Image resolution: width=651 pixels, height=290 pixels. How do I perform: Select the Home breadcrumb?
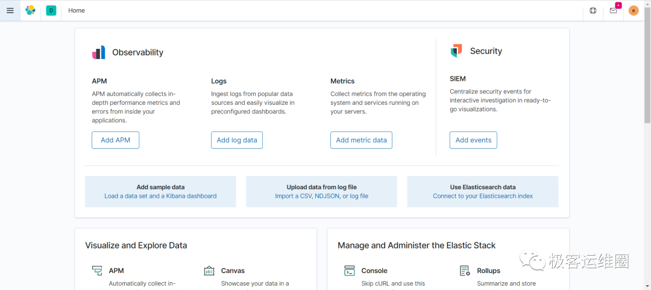pos(77,10)
